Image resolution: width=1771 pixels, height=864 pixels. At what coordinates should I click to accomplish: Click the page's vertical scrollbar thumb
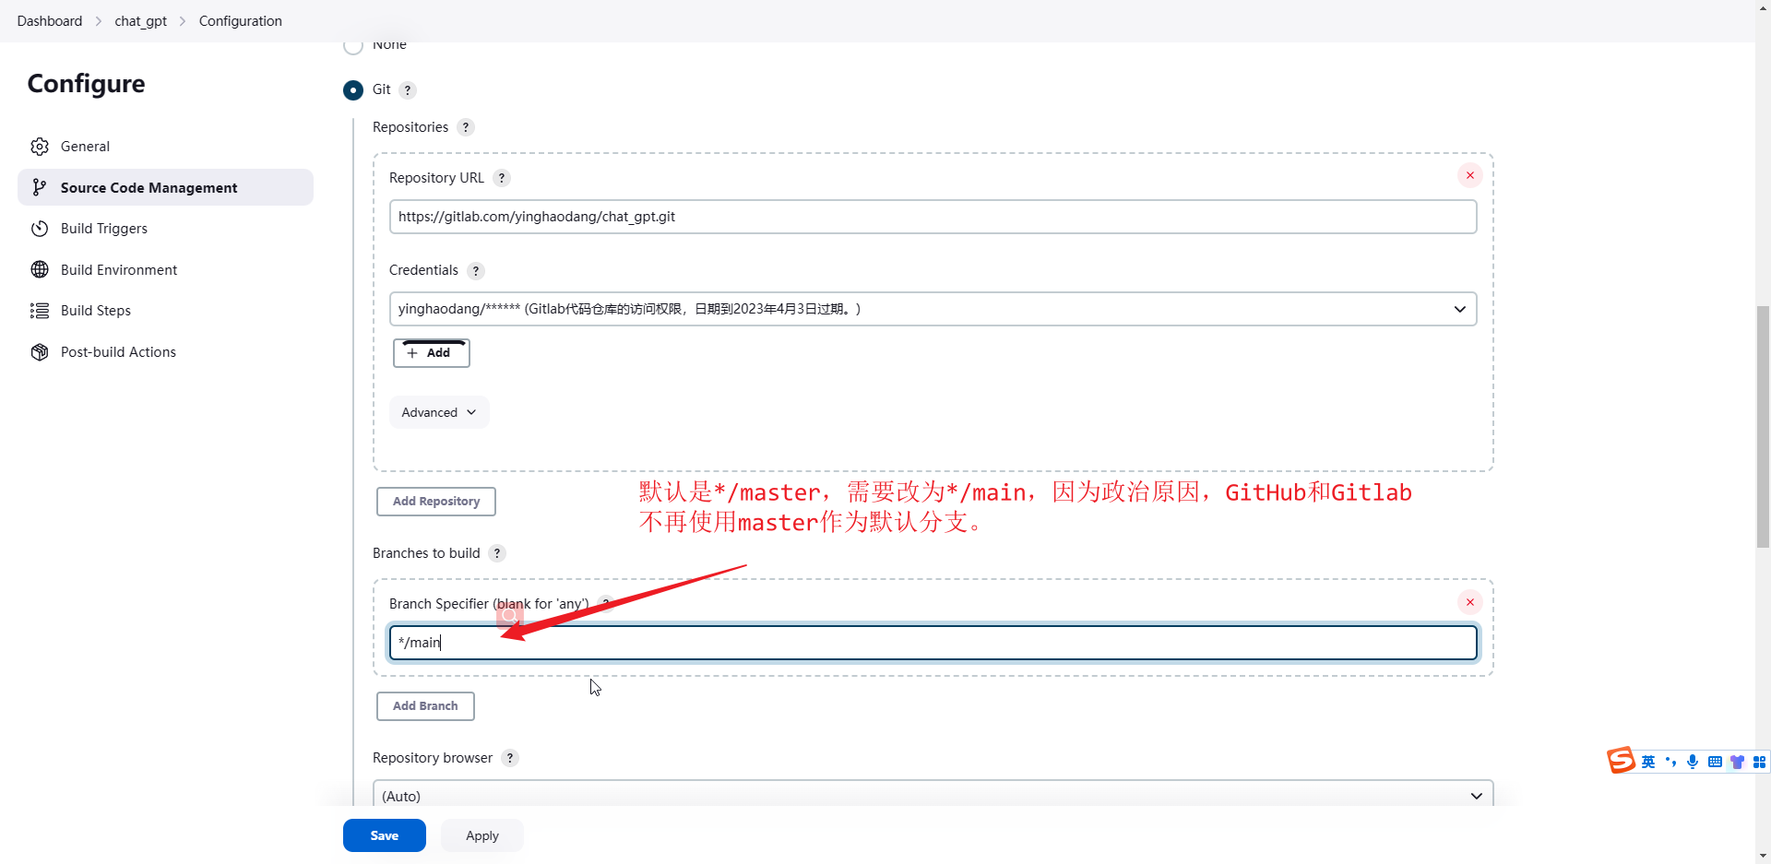[1763, 426]
